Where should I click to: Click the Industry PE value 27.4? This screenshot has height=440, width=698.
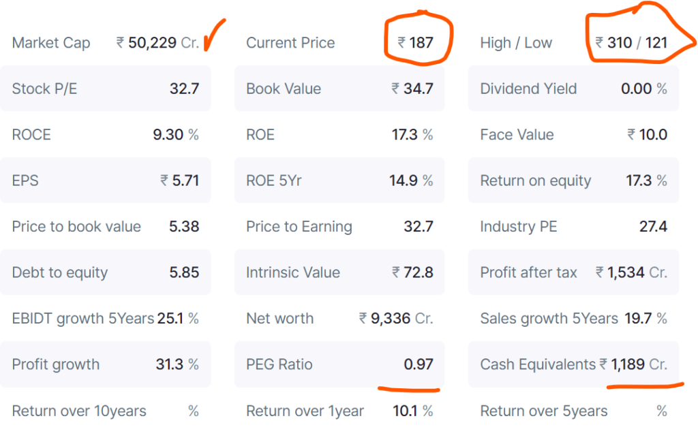click(653, 227)
